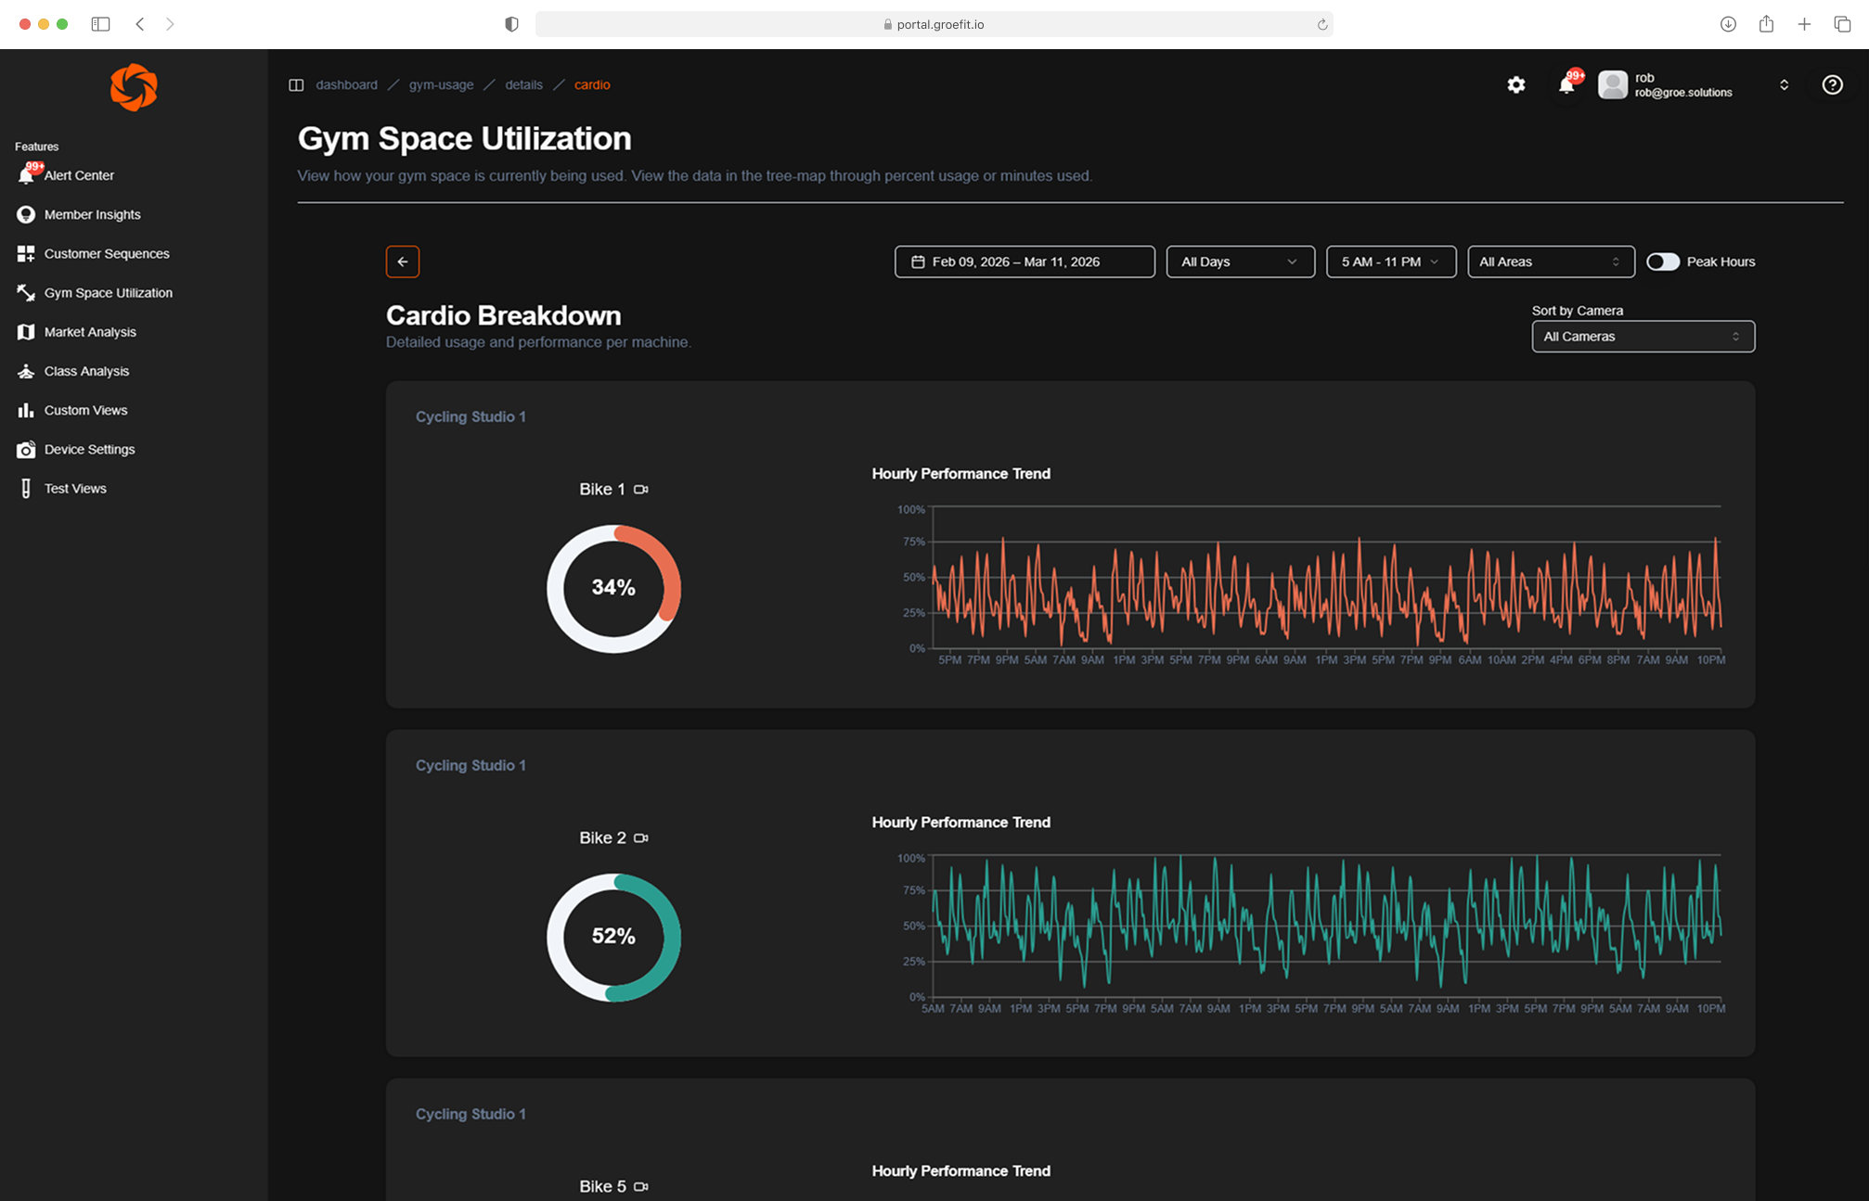Enable the Peak Hours toggle
The image size is (1869, 1201).
point(1662,262)
